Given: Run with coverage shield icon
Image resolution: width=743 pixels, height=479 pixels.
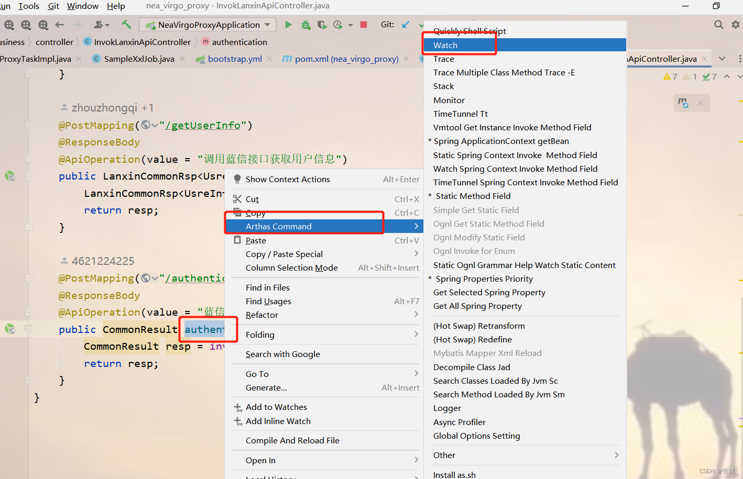Looking at the screenshot, I should click(x=322, y=25).
